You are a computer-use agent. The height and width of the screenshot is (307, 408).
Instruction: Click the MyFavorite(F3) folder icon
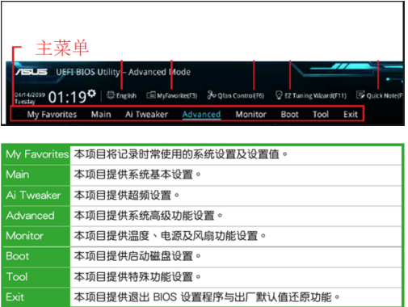(151, 95)
